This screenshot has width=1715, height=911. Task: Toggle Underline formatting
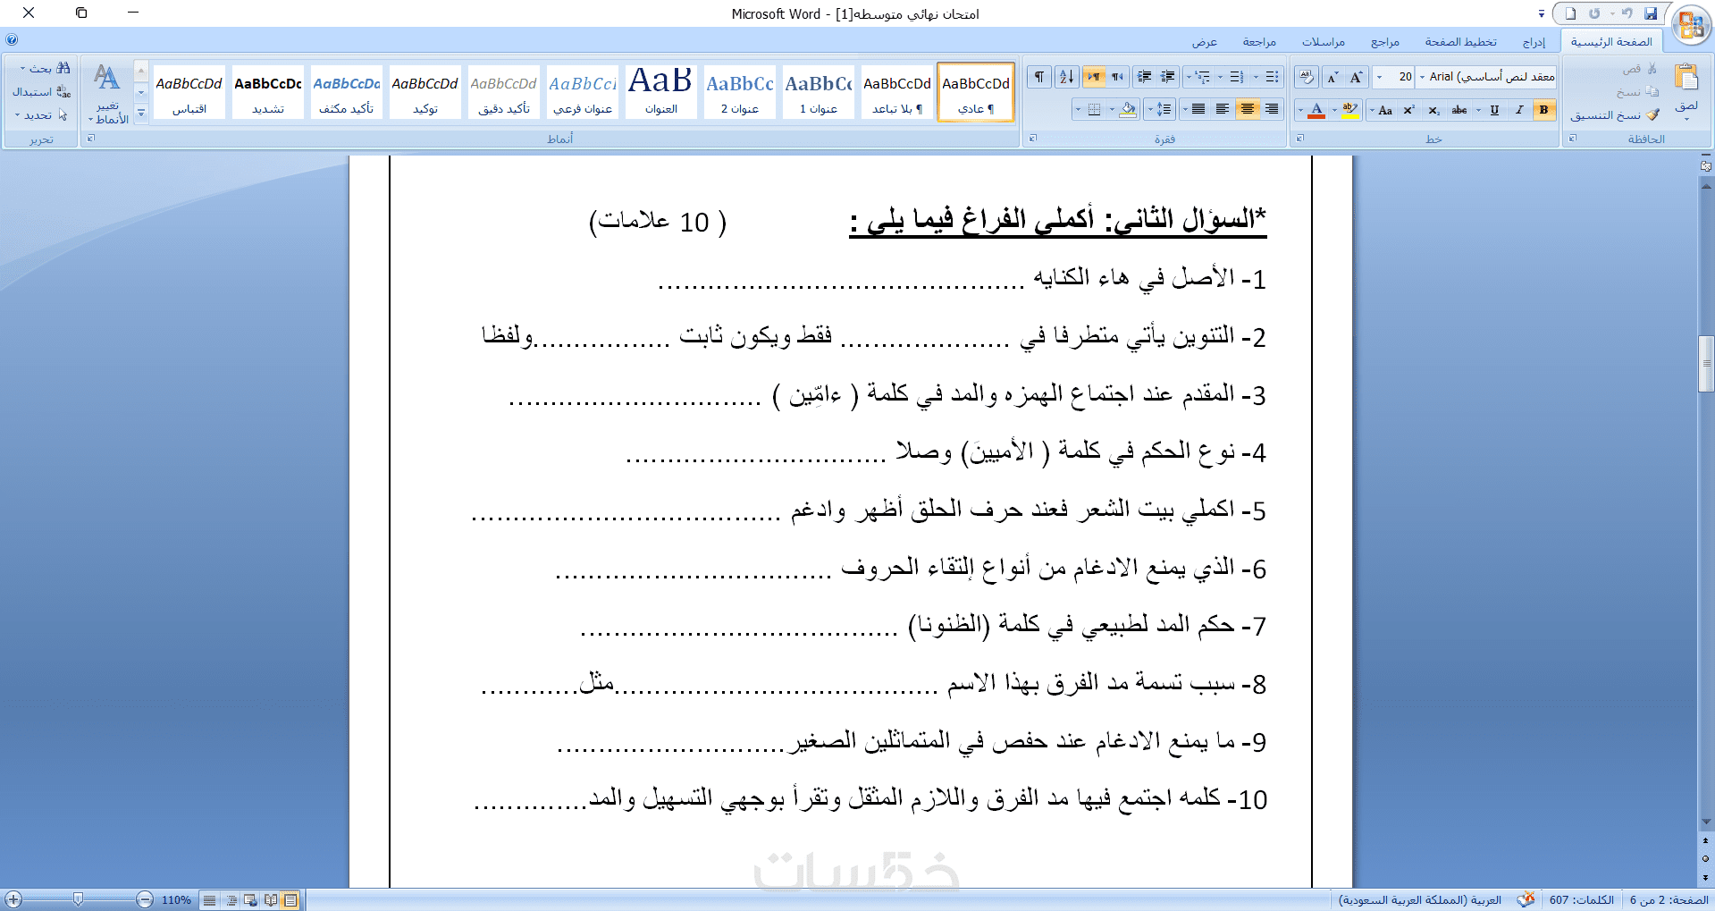tap(1494, 110)
